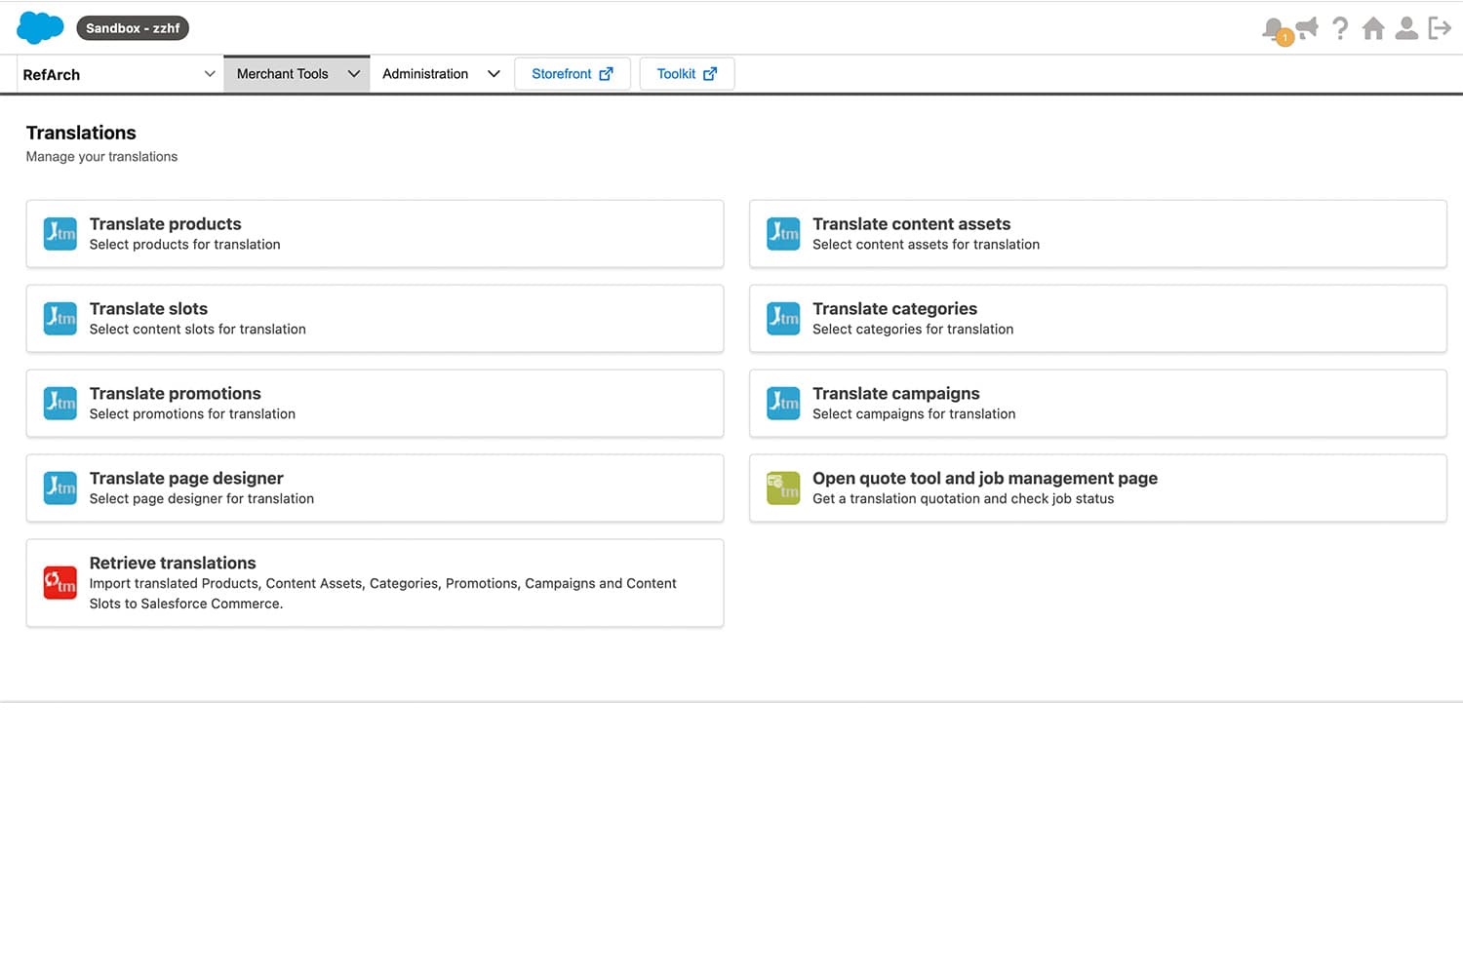Open Translate content assets link
Image resolution: width=1463 pixels, height=975 pixels.
pyautogui.click(x=911, y=224)
